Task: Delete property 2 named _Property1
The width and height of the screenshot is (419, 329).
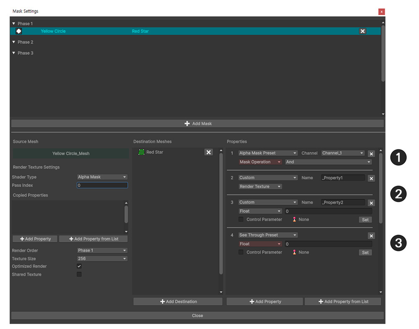Action: pos(371,178)
